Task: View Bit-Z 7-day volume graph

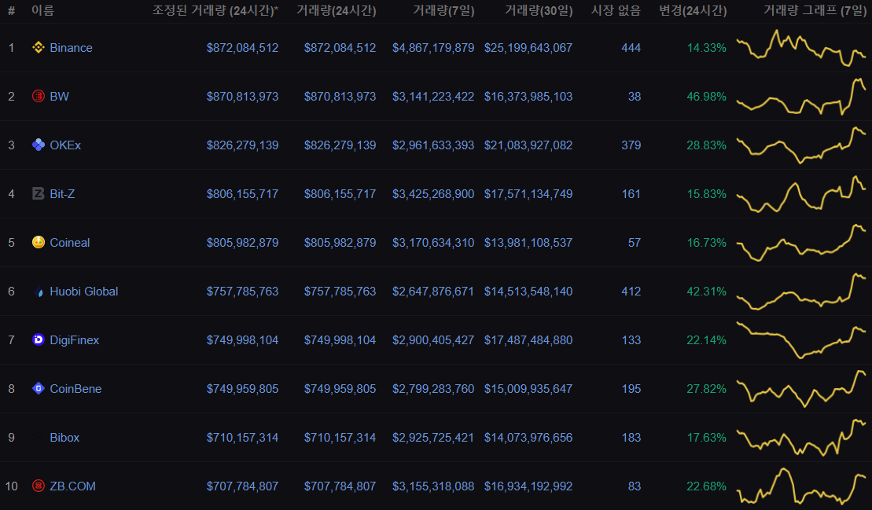Action: pyautogui.click(x=801, y=194)
